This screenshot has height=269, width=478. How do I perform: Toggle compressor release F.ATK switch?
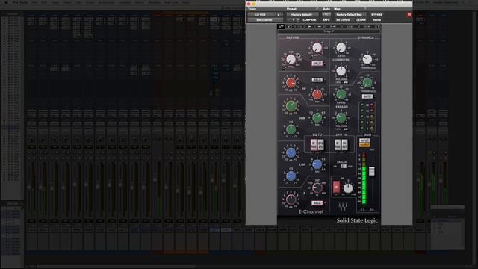(x=346, y=82)
